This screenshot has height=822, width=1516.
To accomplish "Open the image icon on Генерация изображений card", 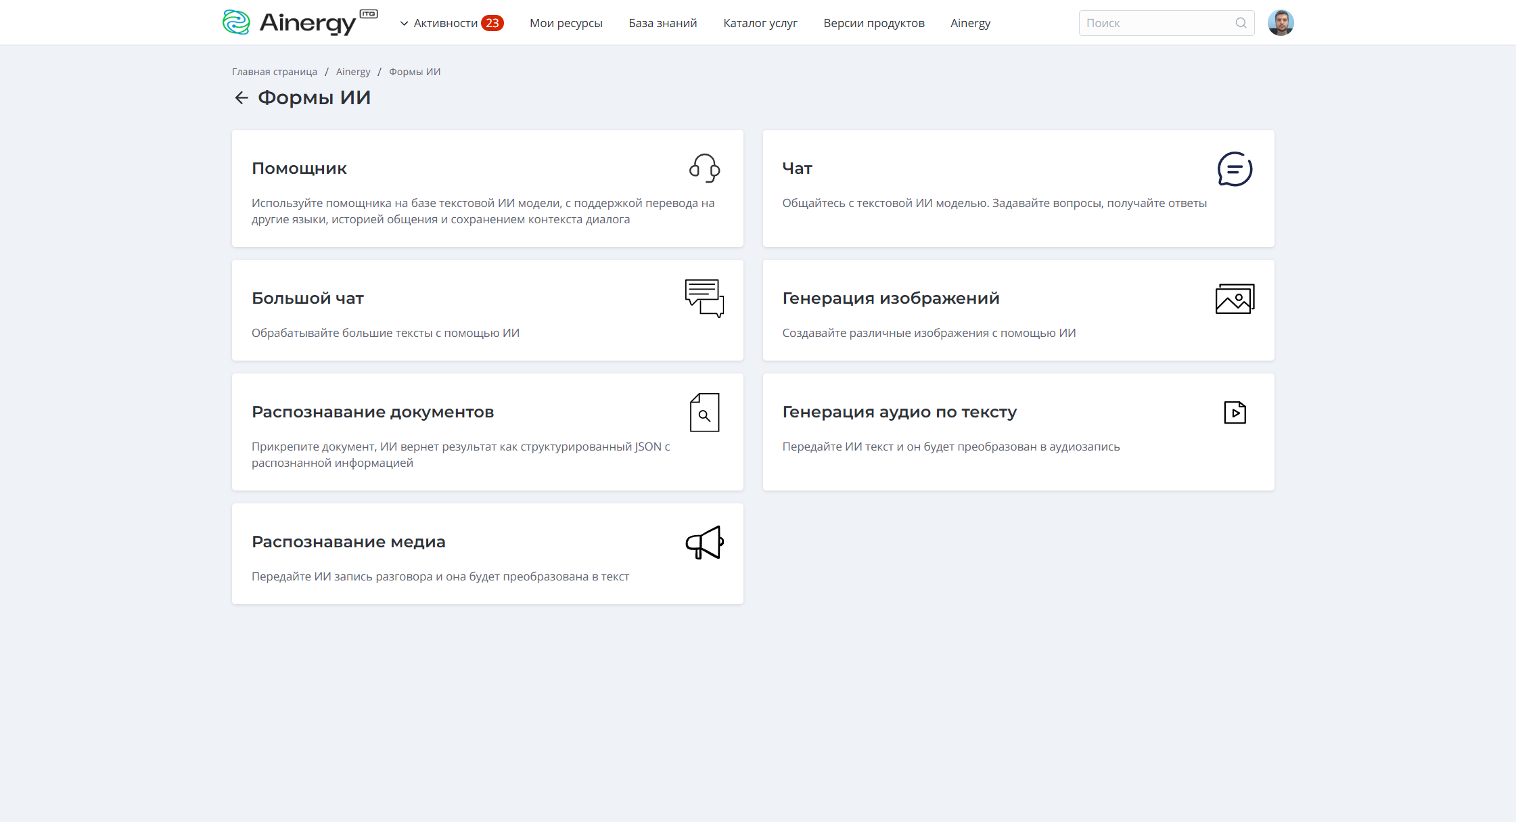I will click(x=1235, y=298).
